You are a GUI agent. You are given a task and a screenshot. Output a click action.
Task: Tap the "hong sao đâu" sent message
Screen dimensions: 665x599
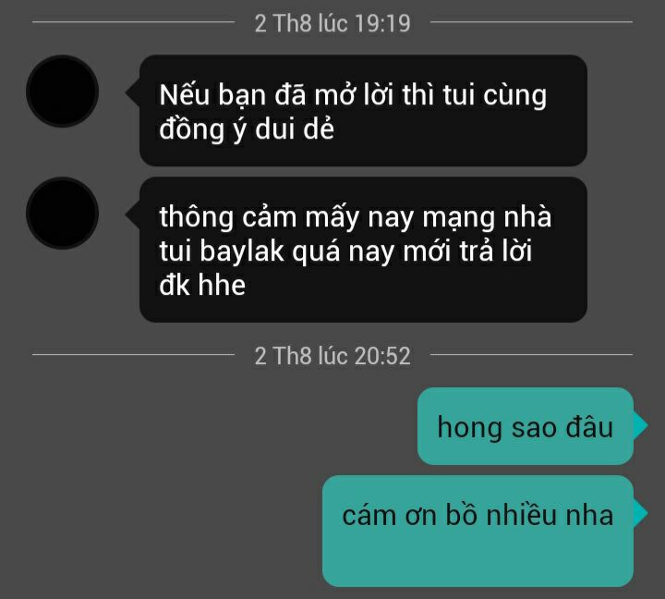click(525, 426)
